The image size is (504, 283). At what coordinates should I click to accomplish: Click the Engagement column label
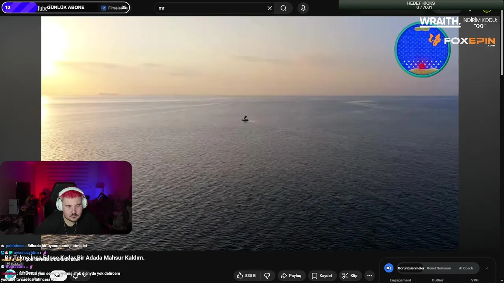click(400, 280)
